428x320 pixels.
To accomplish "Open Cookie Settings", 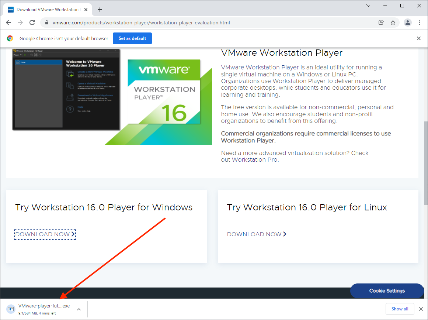I will point(387,291).
